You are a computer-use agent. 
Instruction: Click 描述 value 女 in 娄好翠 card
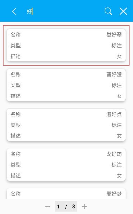tap(119, 56)
